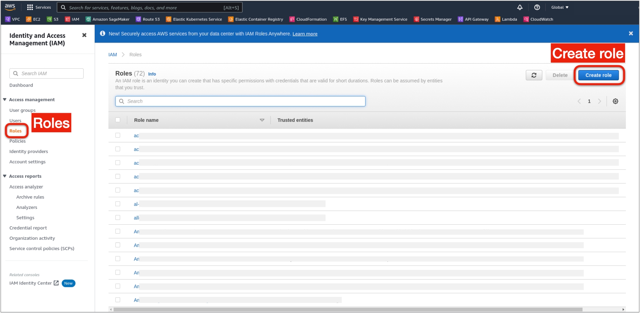This screenshot has height=313, width=640.
Task: Open the Services grid menu icon
Action: 30,7
